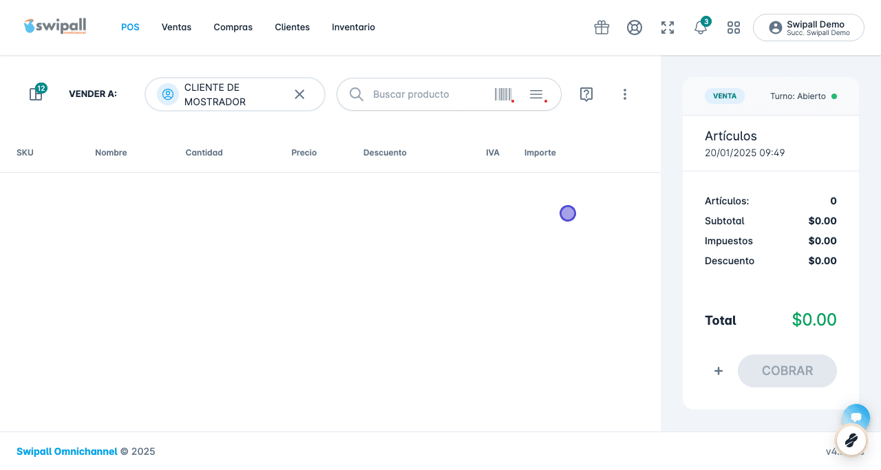Open the Ventas menu
Screen dimensions: 881x470
point(176,28)
